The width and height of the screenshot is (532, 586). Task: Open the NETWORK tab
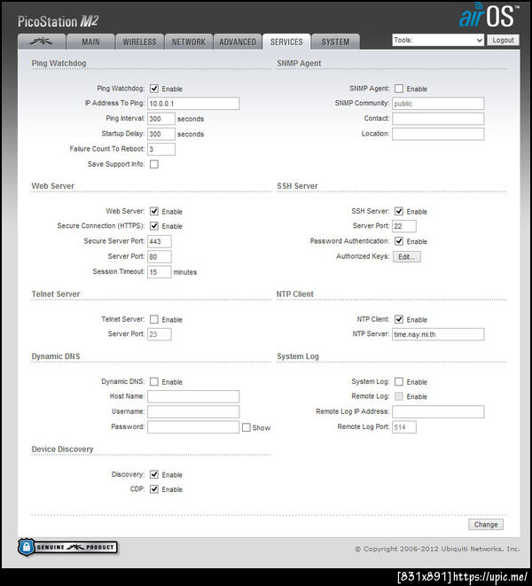point(189,42)
